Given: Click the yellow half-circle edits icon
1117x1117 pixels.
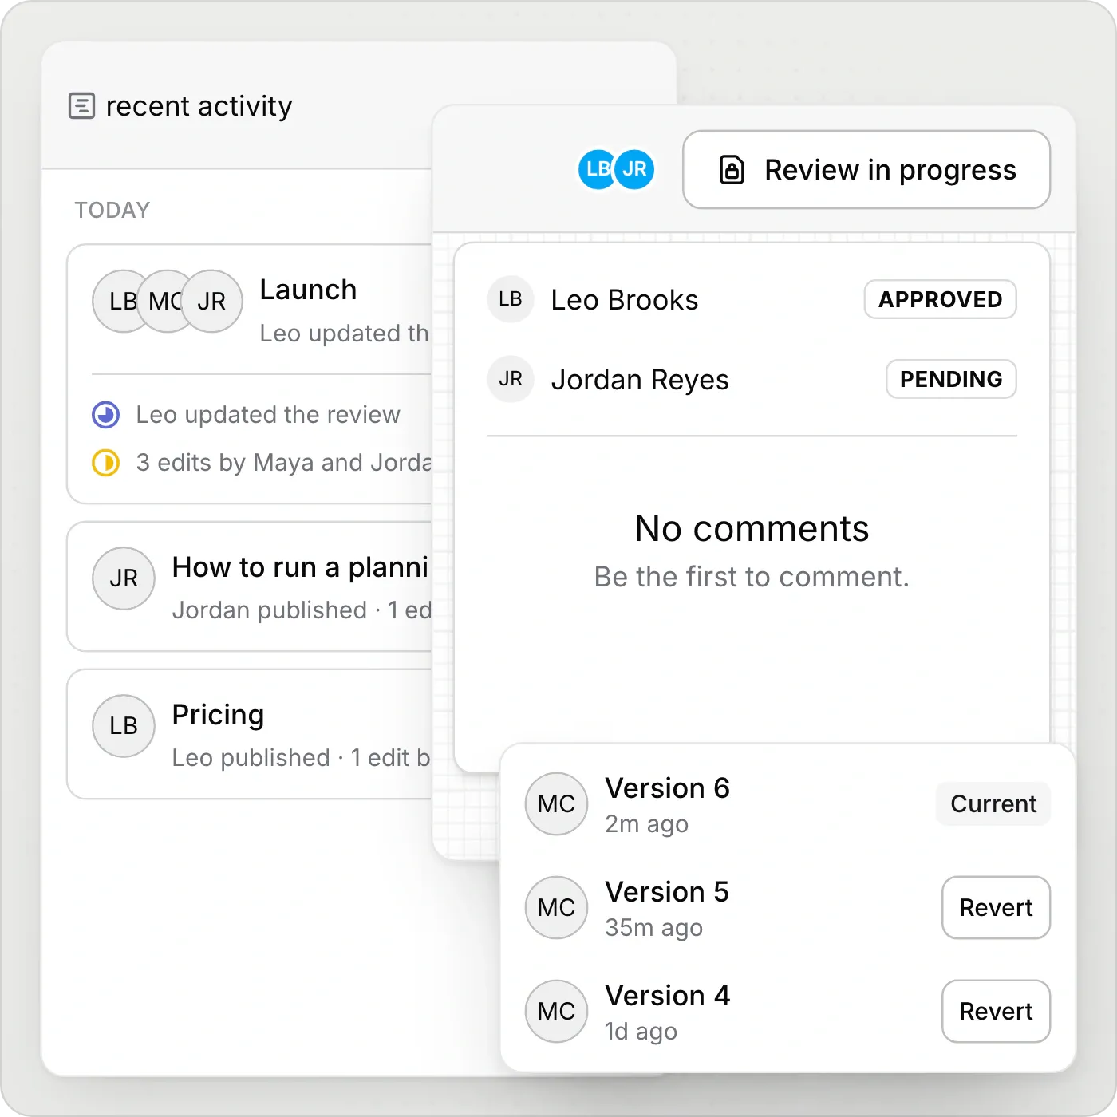Looking at the screenshot, I should [106, 463].
